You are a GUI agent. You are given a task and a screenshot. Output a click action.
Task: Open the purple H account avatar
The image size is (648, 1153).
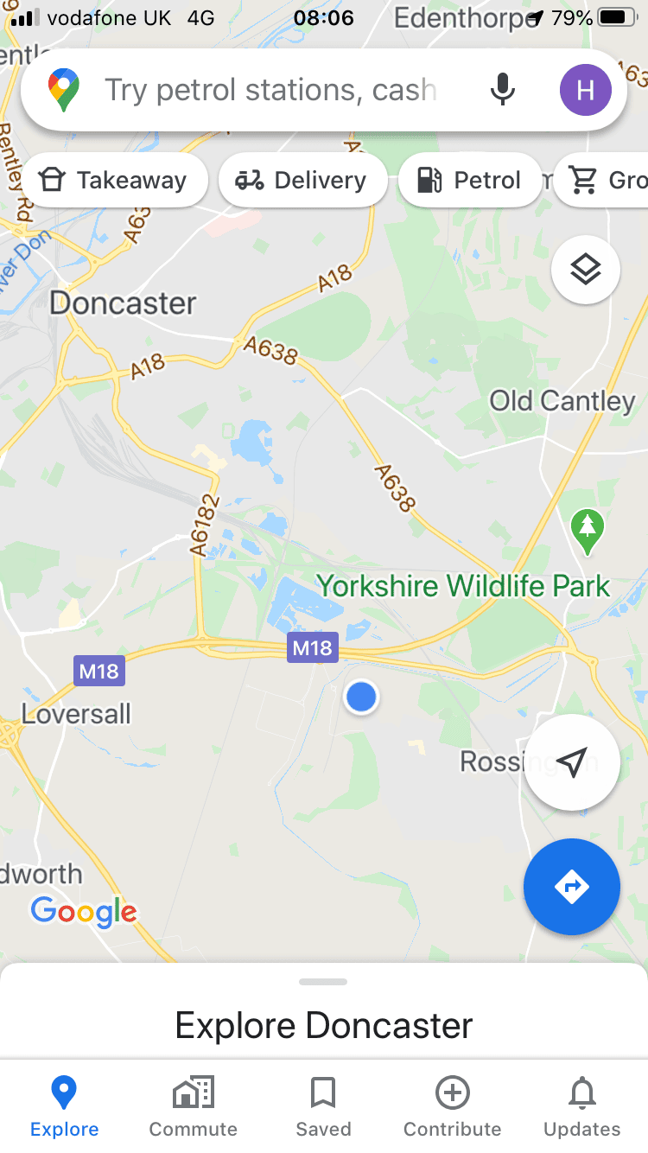586,90
